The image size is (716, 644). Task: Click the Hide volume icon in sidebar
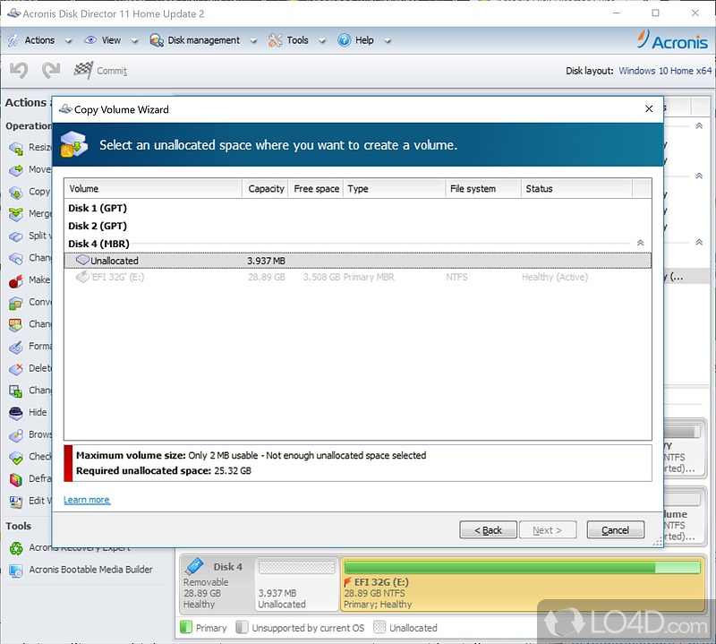[x=16, y=413]
